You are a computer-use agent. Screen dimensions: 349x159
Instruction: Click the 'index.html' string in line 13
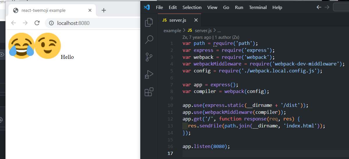(x=300, y=126)
